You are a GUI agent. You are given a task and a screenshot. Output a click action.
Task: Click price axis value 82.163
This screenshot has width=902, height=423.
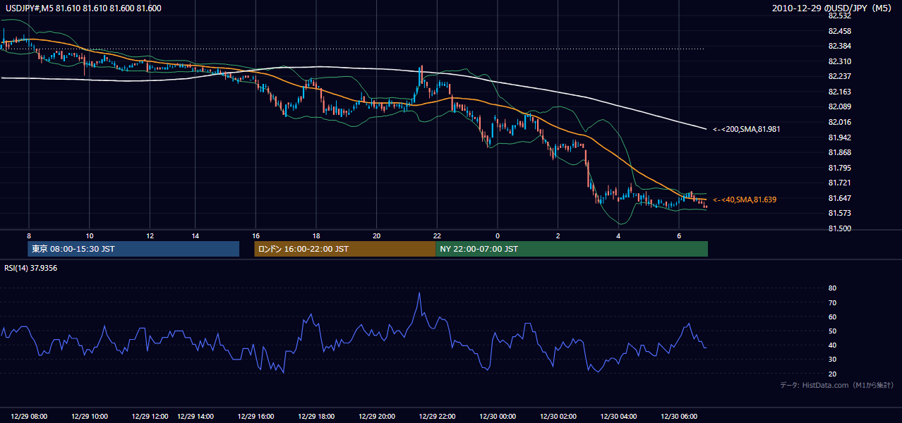tap(841, 92)
